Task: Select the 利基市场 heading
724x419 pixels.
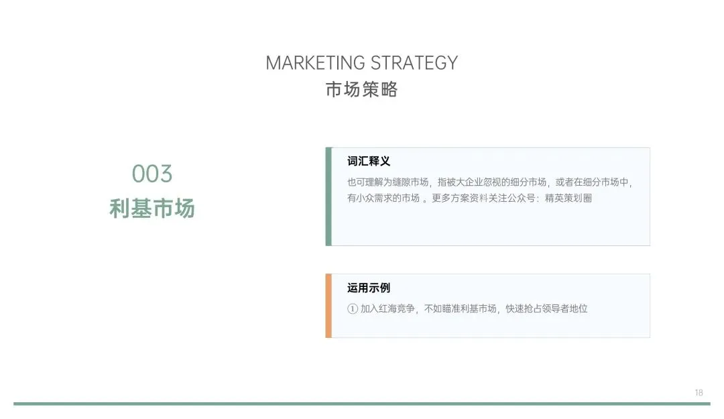Action: [x=152, y=208]
